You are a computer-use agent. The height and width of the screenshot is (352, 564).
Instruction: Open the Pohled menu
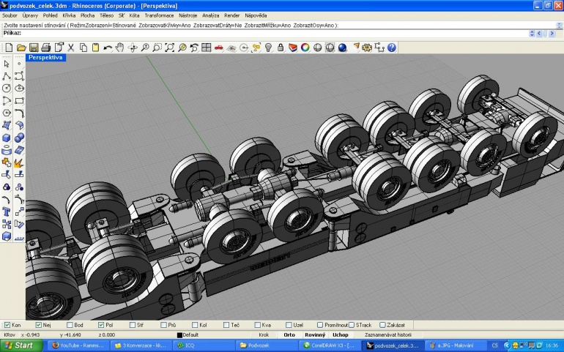(51, 15)
